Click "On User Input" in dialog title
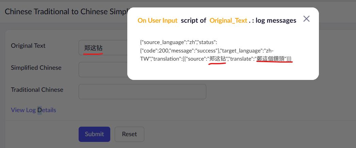356x148 pixels. click(x=158, y=21)
